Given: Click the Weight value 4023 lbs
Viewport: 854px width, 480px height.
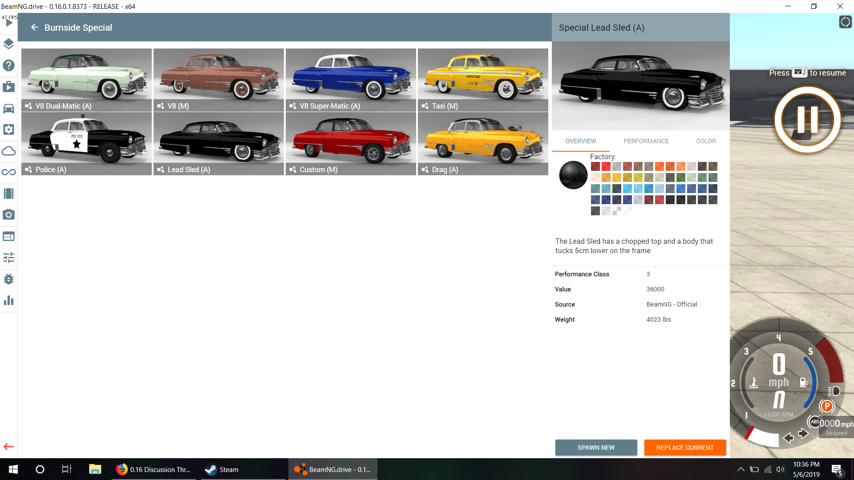Looking at the screenshot, I should point(659,319).
